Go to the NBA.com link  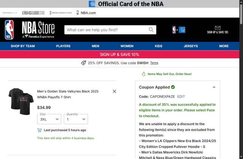tap(86, 13)
